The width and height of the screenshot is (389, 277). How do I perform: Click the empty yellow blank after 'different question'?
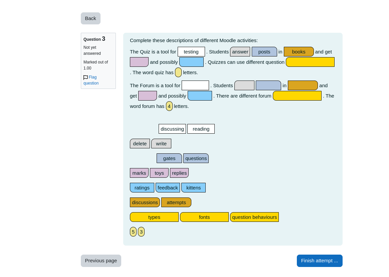pos(310,62)
